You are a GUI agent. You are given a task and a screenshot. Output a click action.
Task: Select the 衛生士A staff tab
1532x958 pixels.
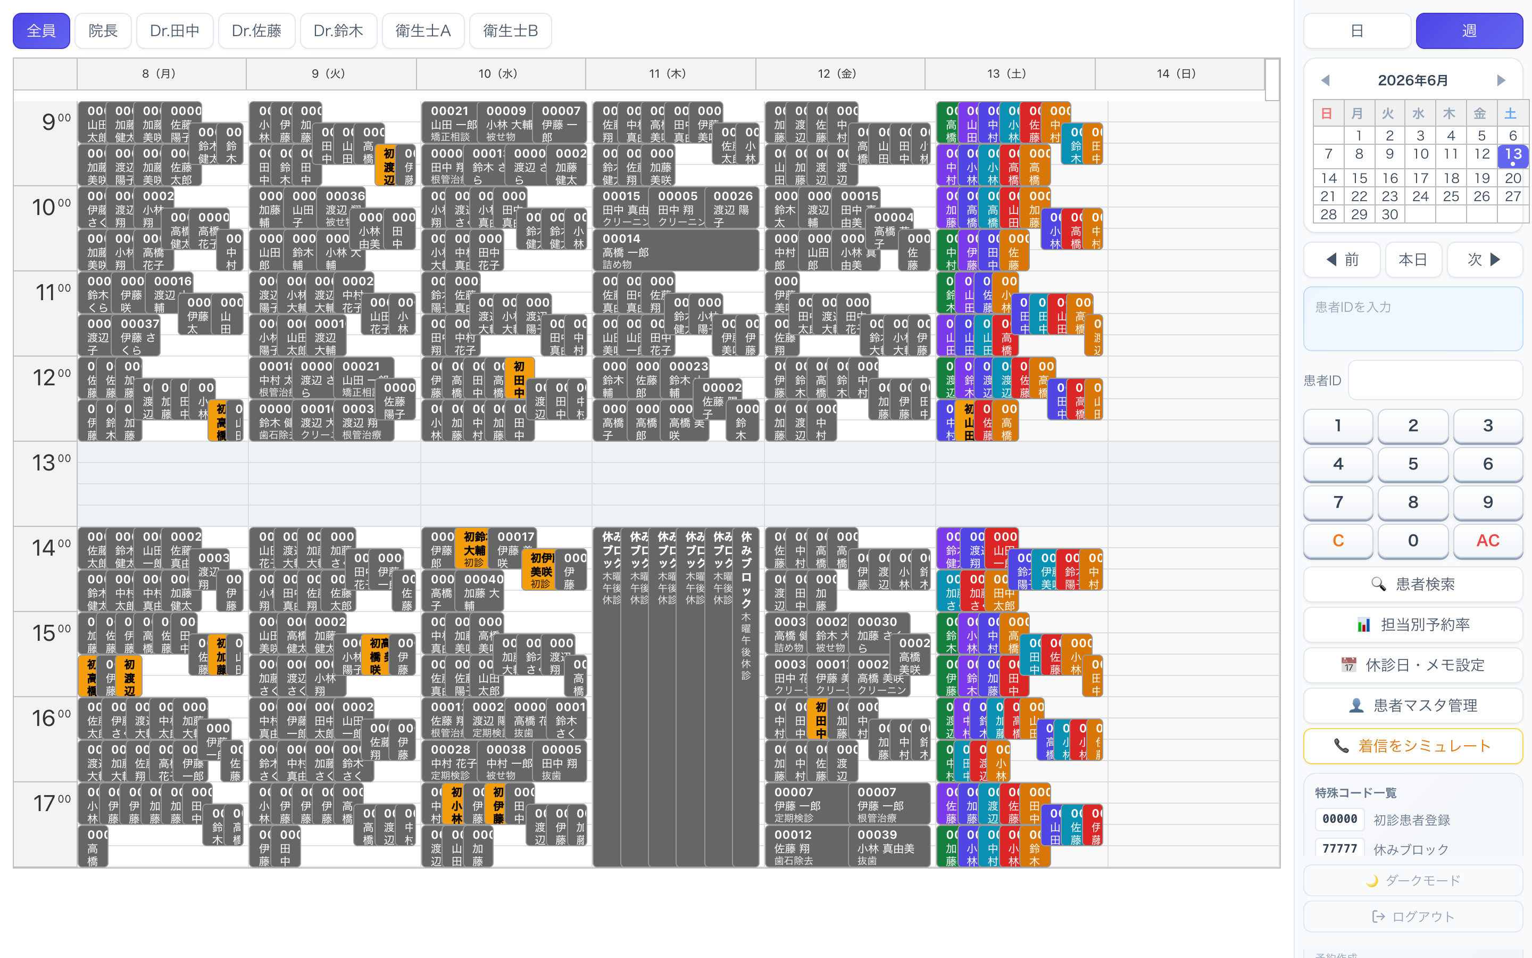(x=423, y=30)
